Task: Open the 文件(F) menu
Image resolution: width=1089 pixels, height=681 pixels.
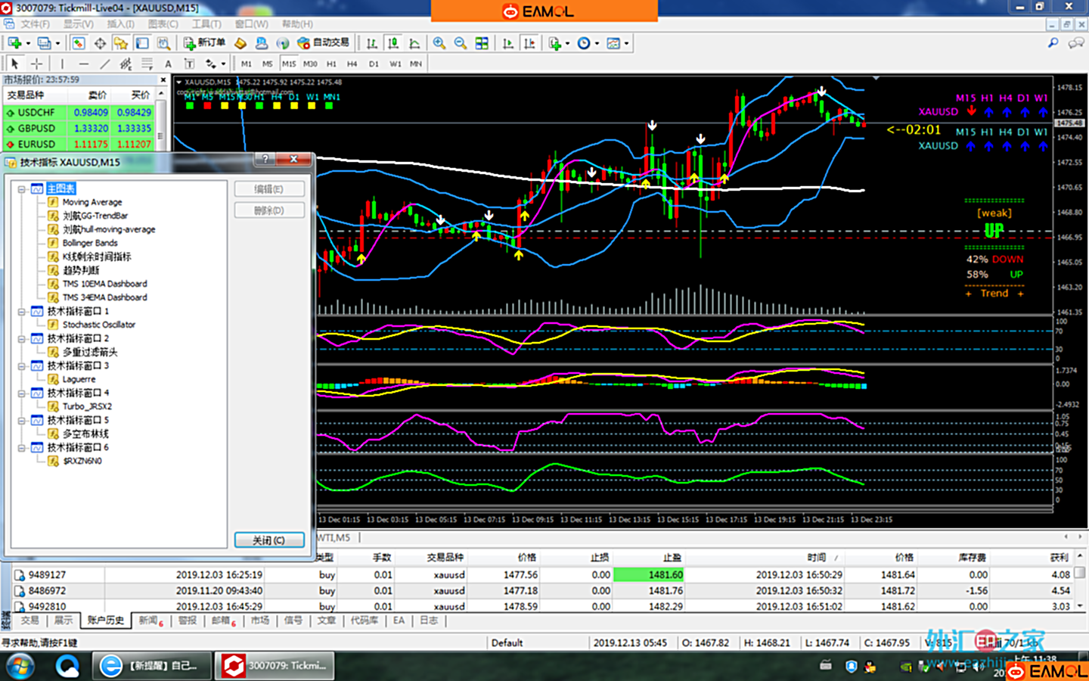Action: pyautogui.click(x=36, y=24)
